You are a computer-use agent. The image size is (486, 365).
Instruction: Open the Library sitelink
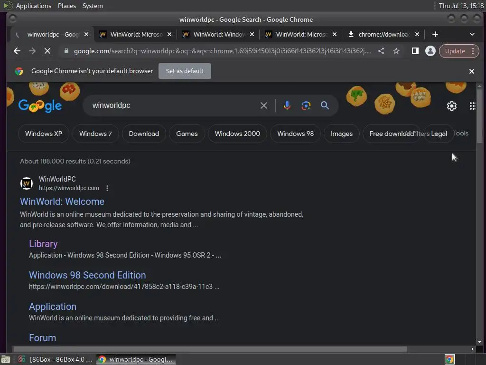(x=43, y=244)
